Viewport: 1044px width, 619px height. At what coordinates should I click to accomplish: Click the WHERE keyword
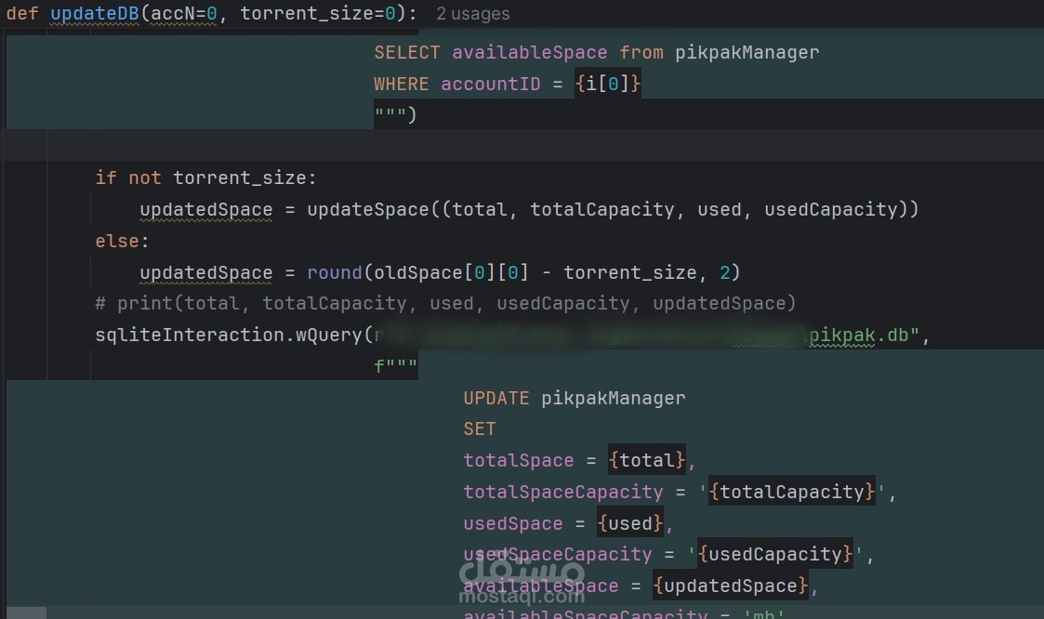coord(402,84)
